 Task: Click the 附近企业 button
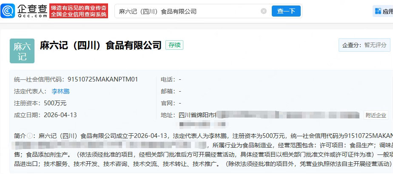coord(376,115)
